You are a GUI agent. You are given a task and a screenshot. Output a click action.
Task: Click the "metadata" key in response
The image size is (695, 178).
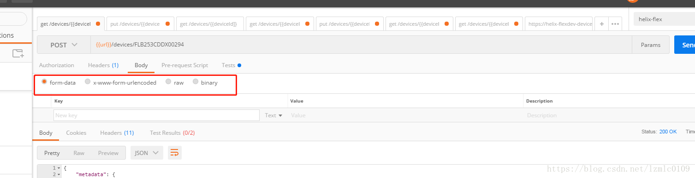[91, 175]
